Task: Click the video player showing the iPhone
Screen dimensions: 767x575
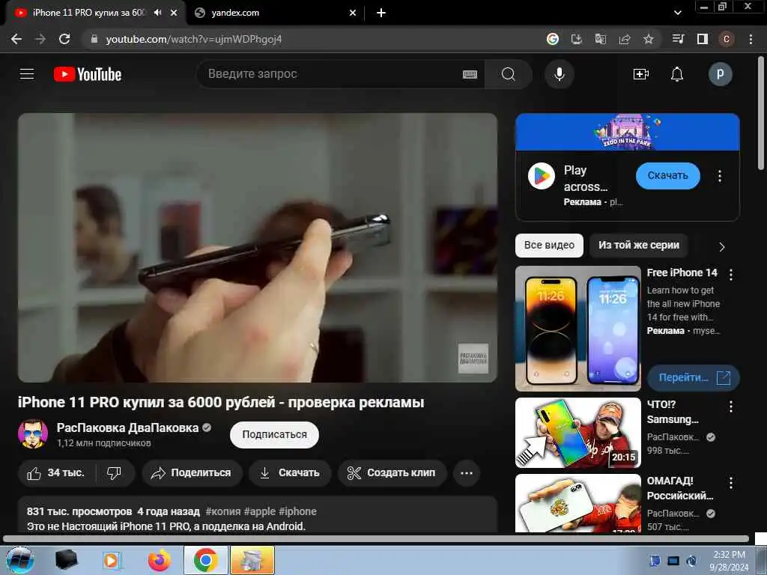Action: [x=258, y=248]
